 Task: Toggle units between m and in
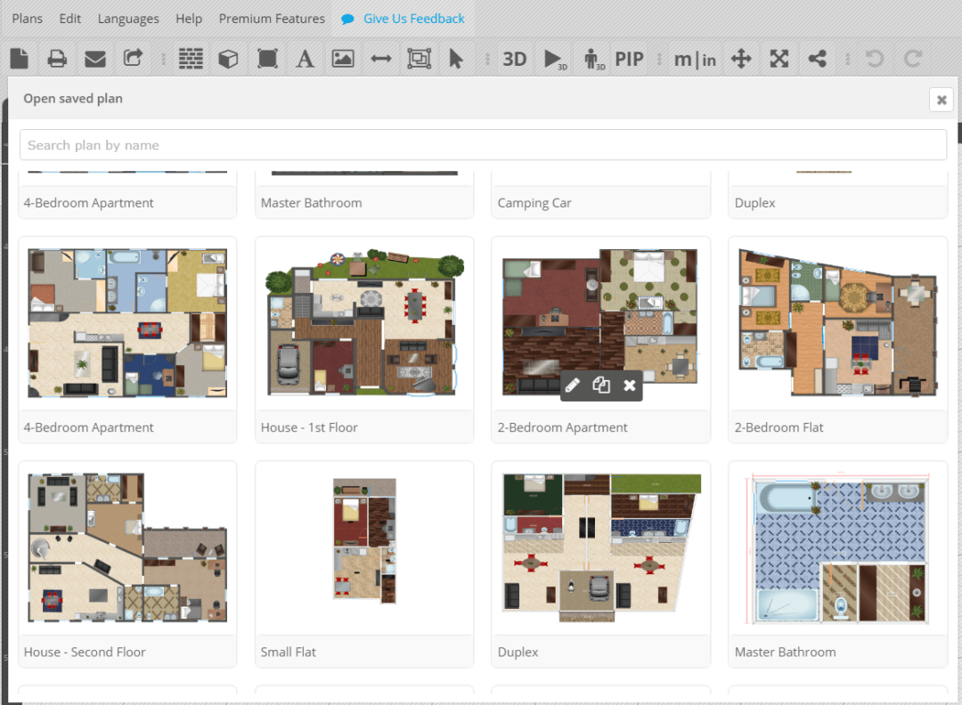click(695, 60)
